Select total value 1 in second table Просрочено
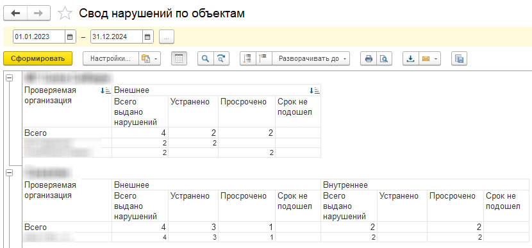 [271, 227]
